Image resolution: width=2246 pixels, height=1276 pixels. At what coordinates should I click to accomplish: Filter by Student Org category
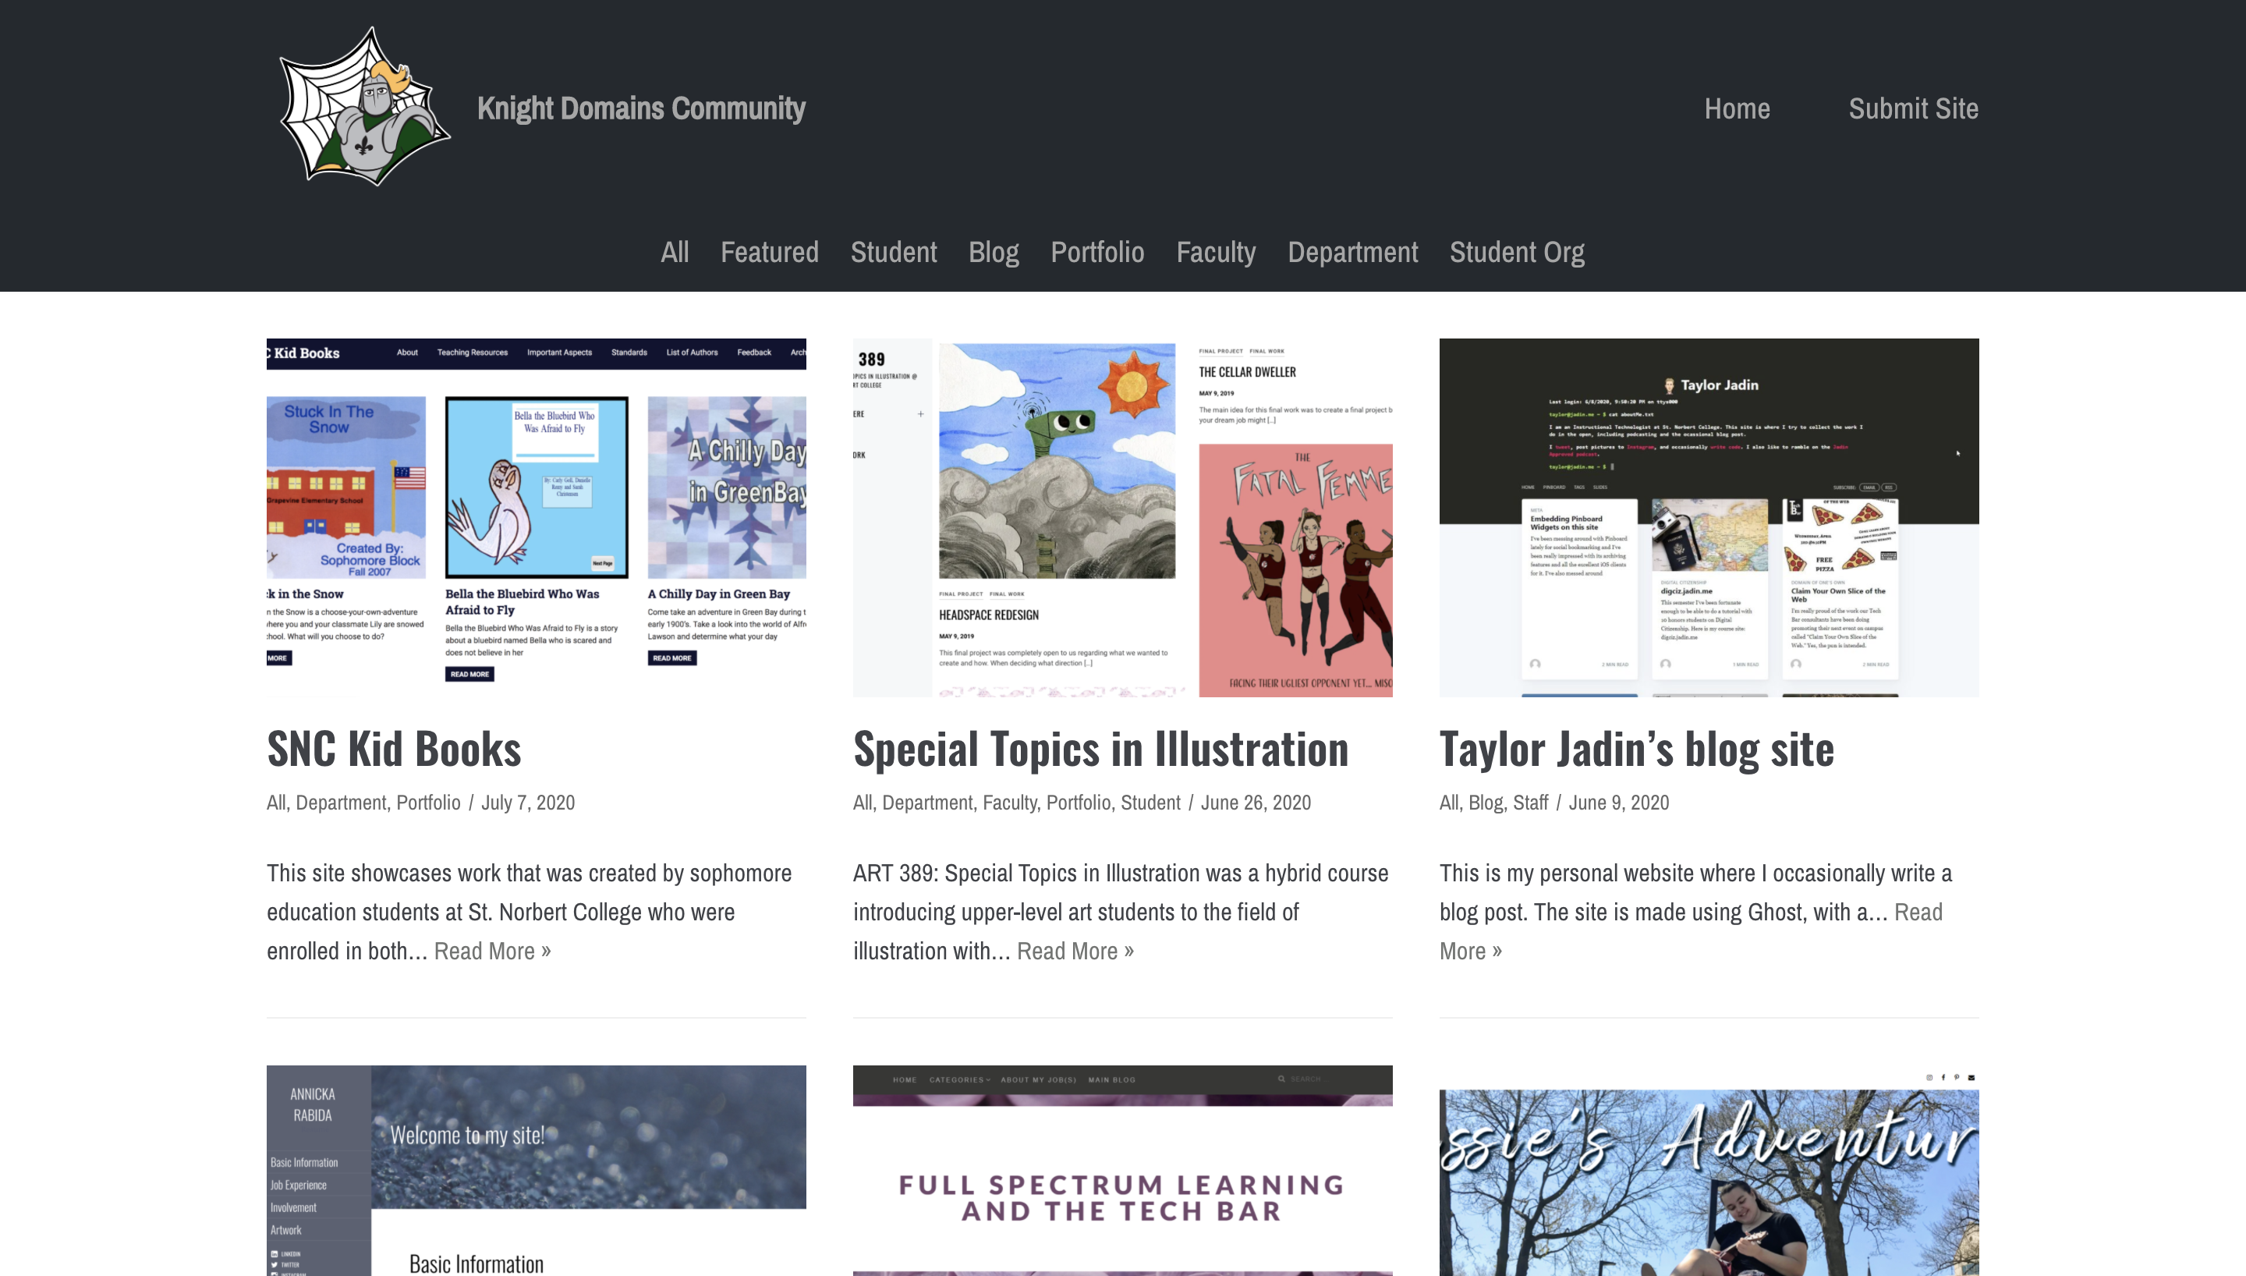1515,253
